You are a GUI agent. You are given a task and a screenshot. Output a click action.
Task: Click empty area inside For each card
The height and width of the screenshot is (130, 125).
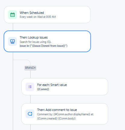[x=87, y=87]
